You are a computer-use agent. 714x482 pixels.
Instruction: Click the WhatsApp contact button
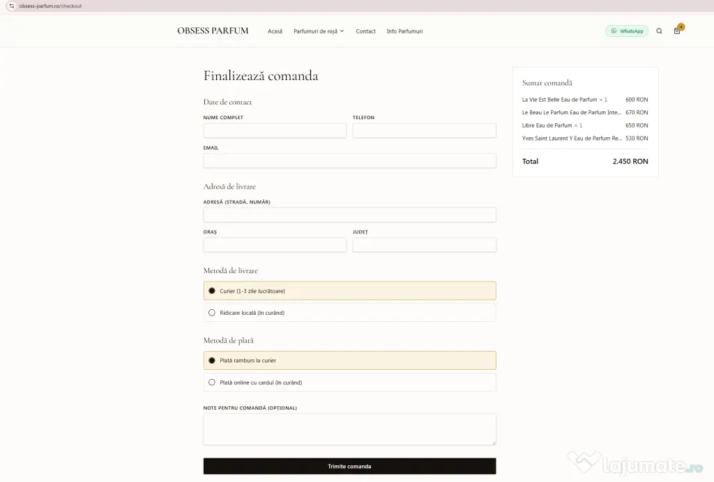627,31
